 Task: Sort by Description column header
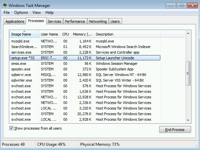coord(127,34)
